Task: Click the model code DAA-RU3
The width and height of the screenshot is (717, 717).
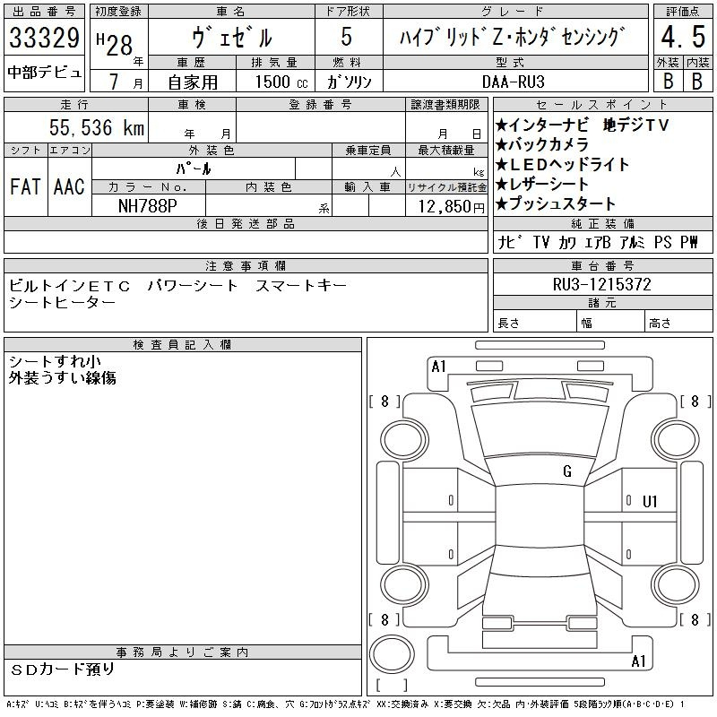Action: (514, 82)
